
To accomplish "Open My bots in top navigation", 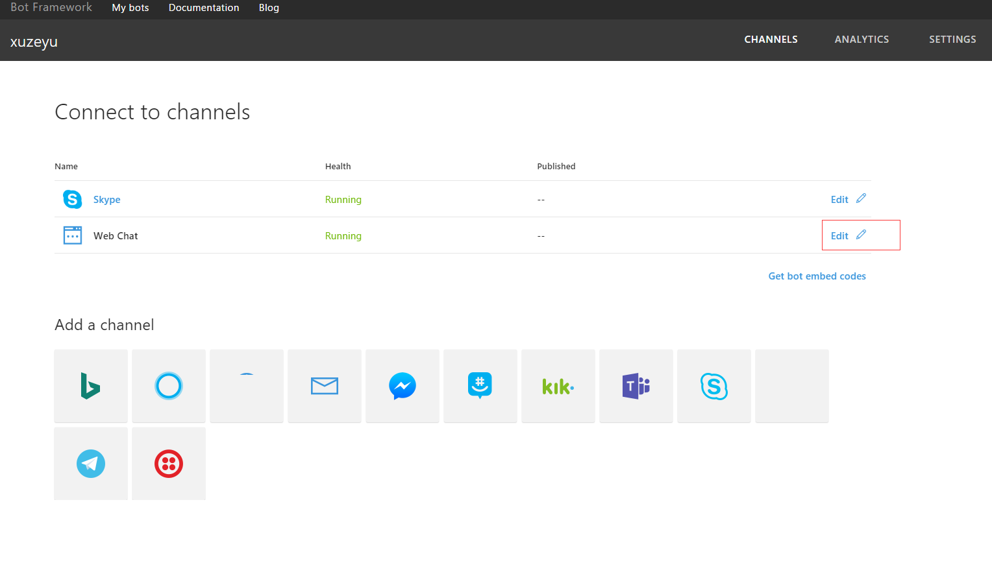I will (x=130, y=8).
